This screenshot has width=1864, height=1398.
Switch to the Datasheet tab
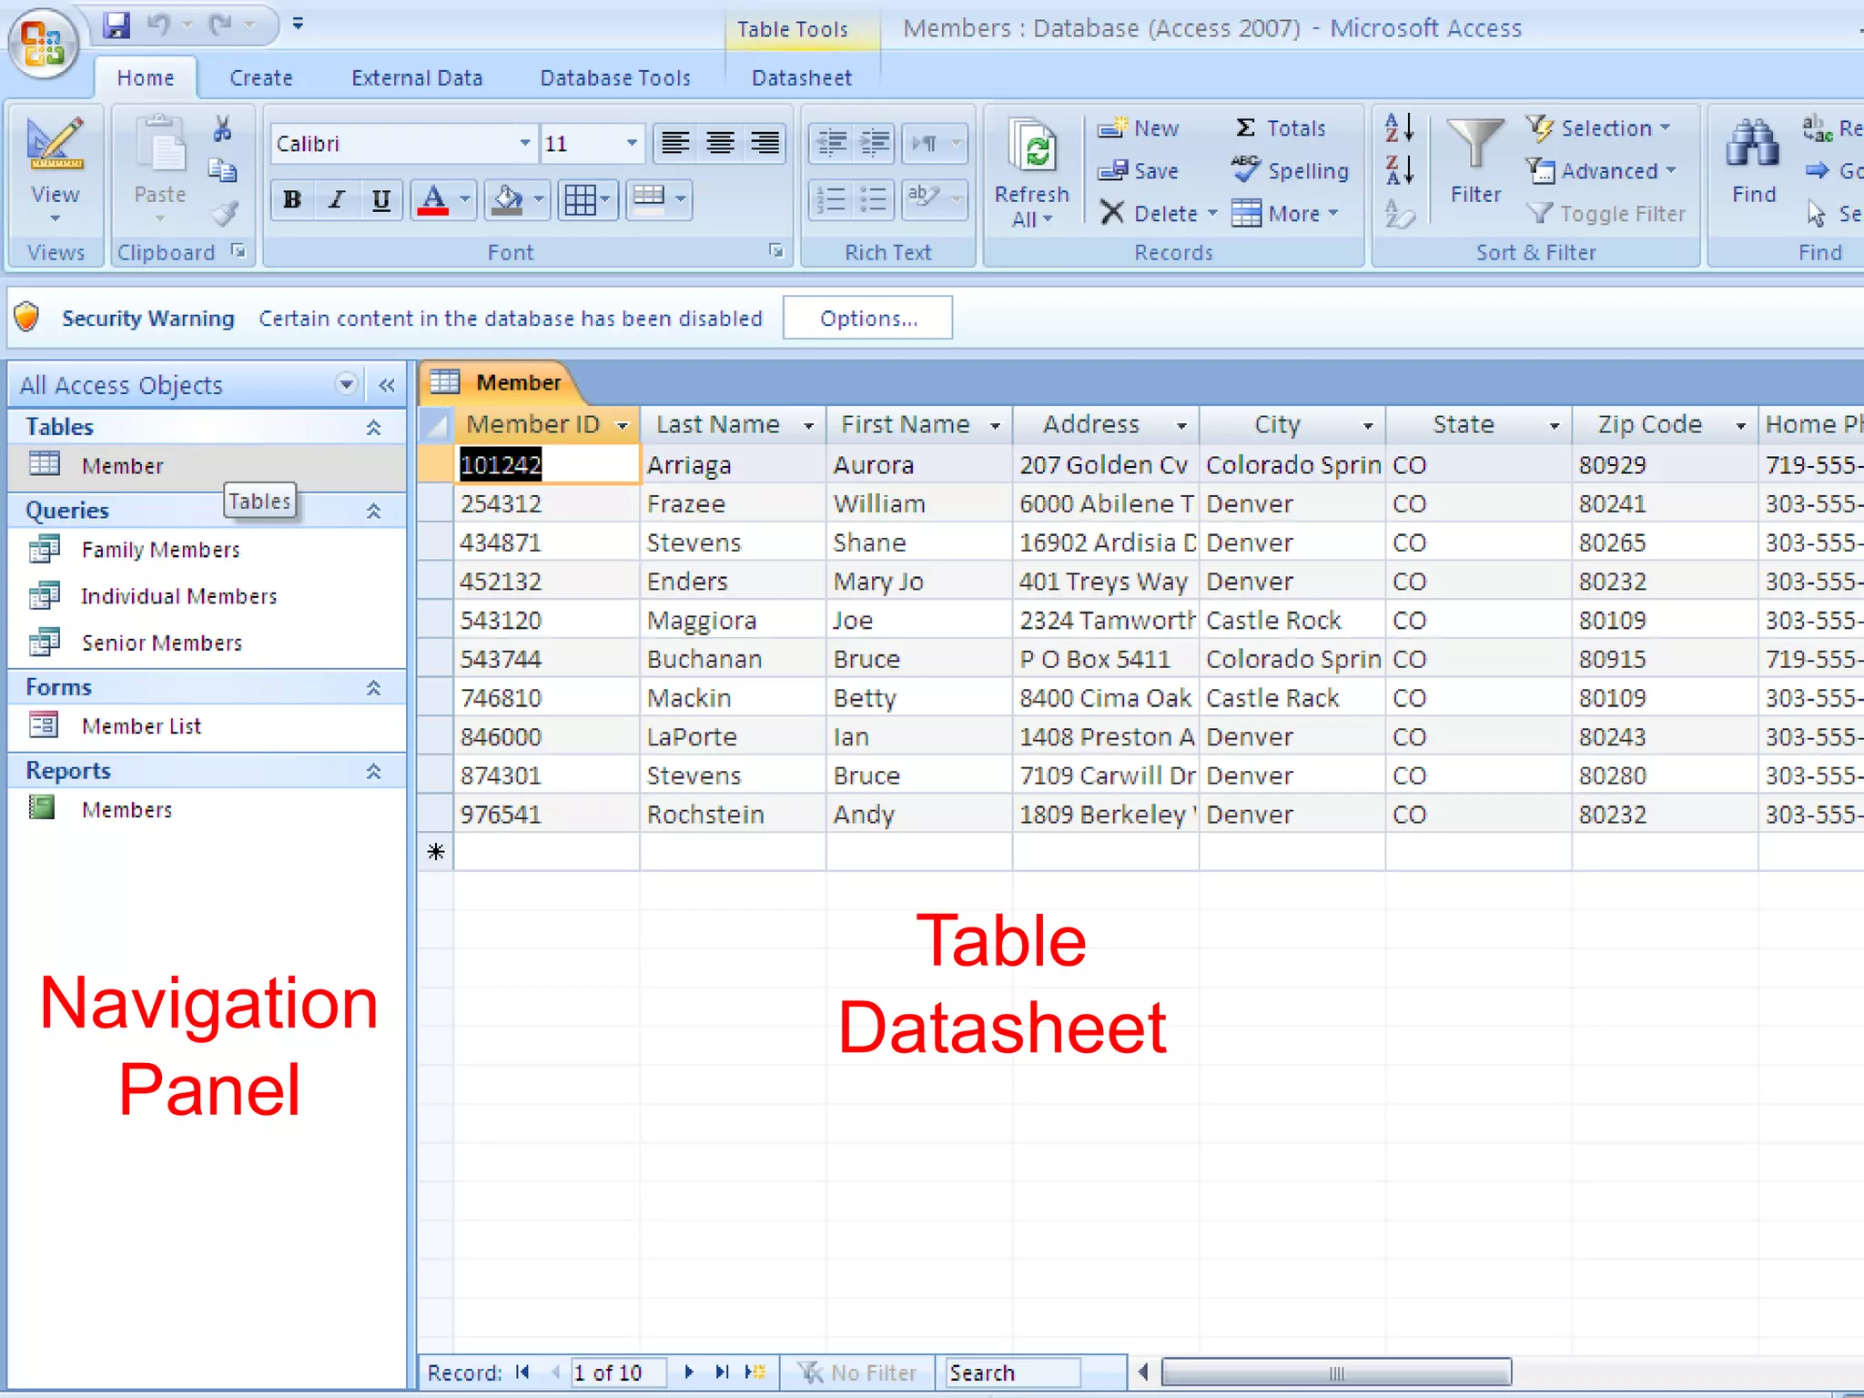[802, 78]
